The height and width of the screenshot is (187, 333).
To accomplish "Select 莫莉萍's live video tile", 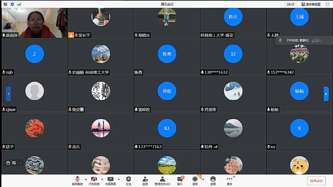I will coord(34,23).
